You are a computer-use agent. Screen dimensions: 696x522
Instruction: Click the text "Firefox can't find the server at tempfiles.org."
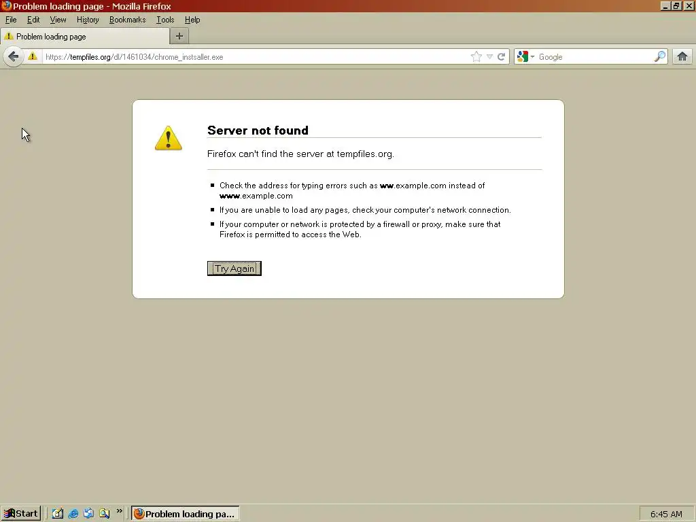[300, 154]
